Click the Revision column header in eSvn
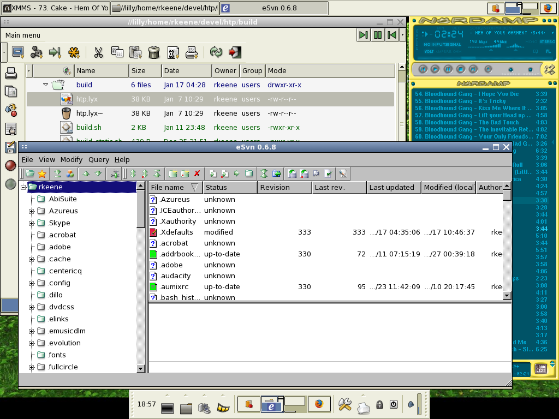The image size is (559, 419). click(x=284, y=188)
